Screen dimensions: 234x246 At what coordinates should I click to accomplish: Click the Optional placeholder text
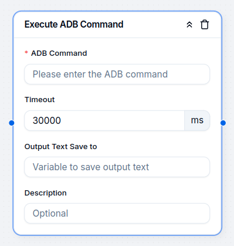tap(50, 213)
